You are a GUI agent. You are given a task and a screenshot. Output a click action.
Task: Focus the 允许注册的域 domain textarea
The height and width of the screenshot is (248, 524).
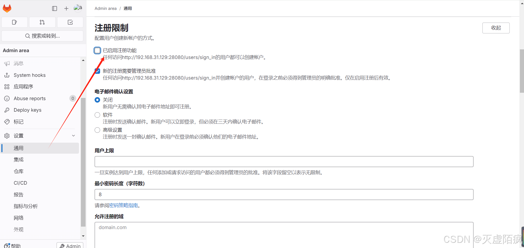[x=284, y=235]
